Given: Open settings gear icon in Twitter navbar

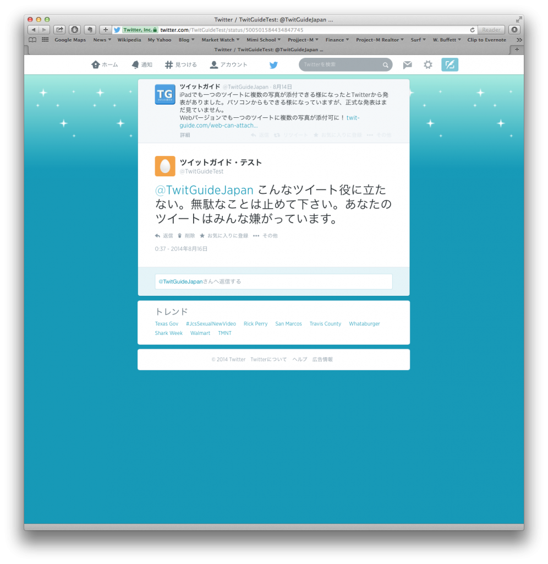Looking at the screenshot, I should point(428,65).
